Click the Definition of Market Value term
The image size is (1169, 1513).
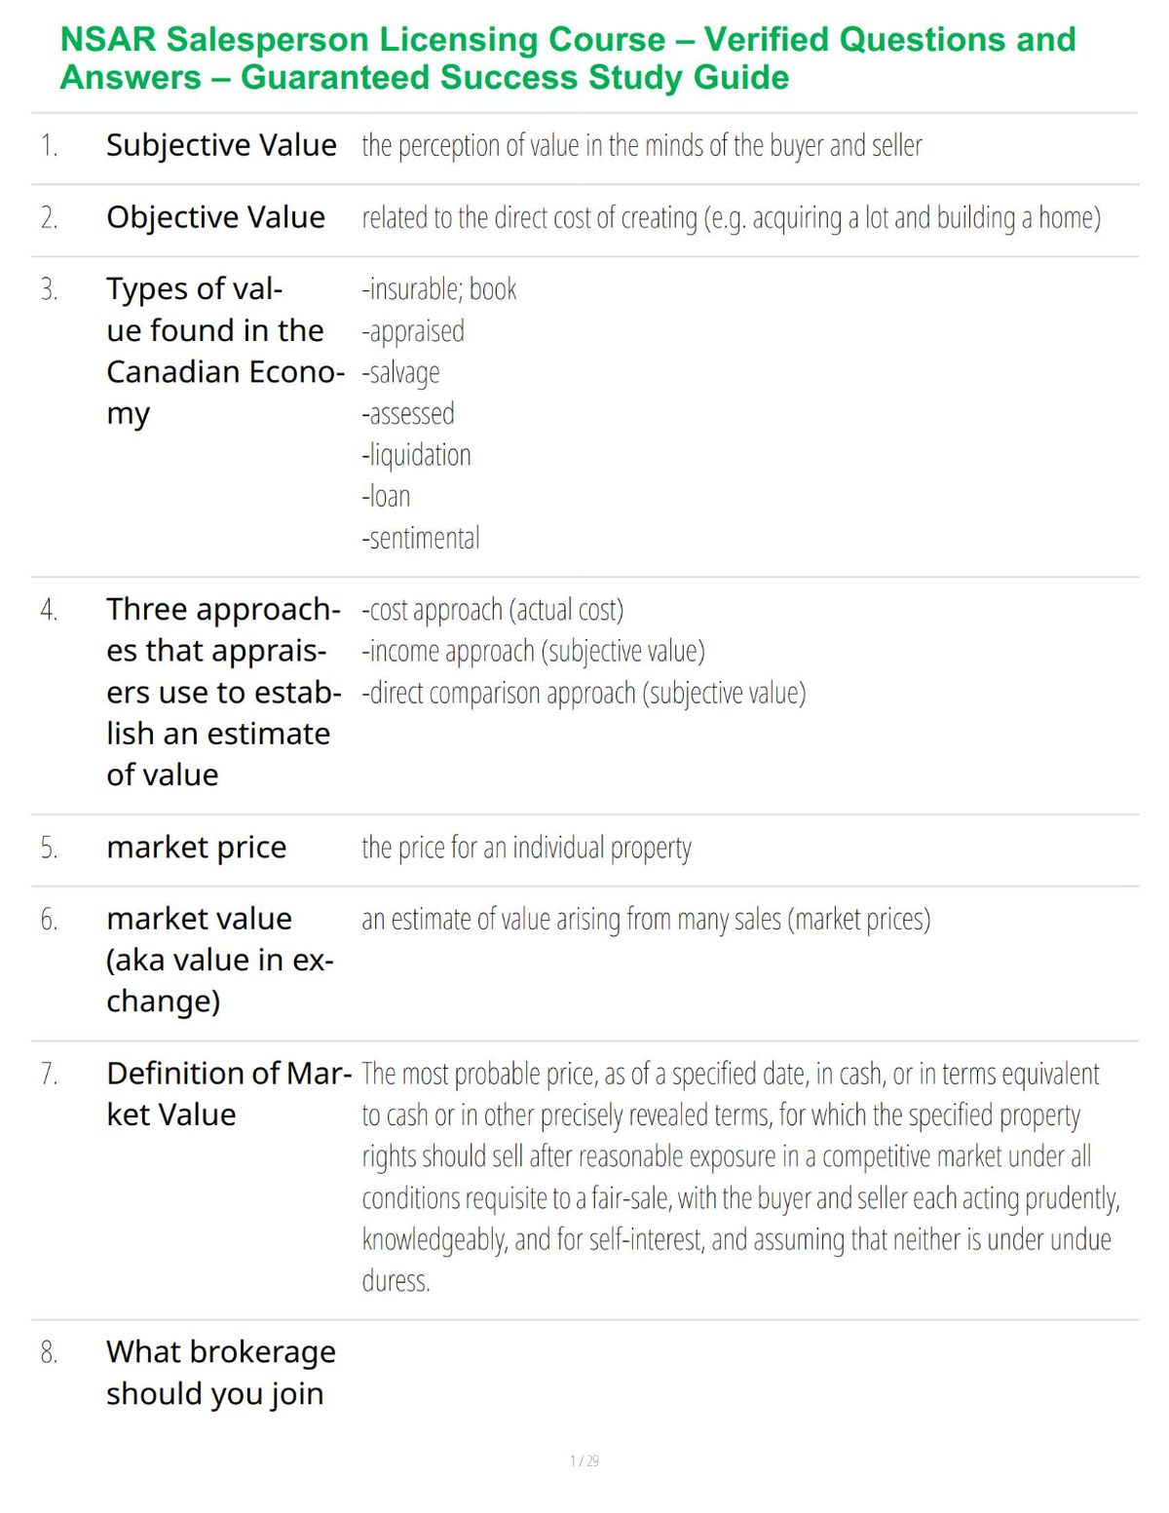point(229,1094)
